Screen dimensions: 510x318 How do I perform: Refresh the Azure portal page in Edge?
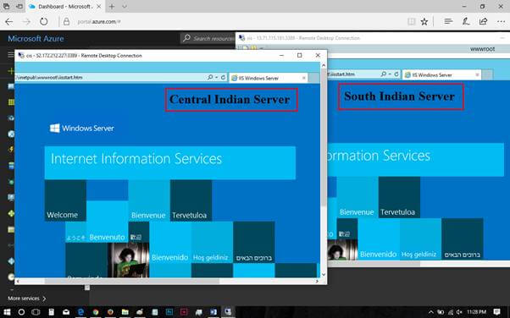(x=43, y=22)
